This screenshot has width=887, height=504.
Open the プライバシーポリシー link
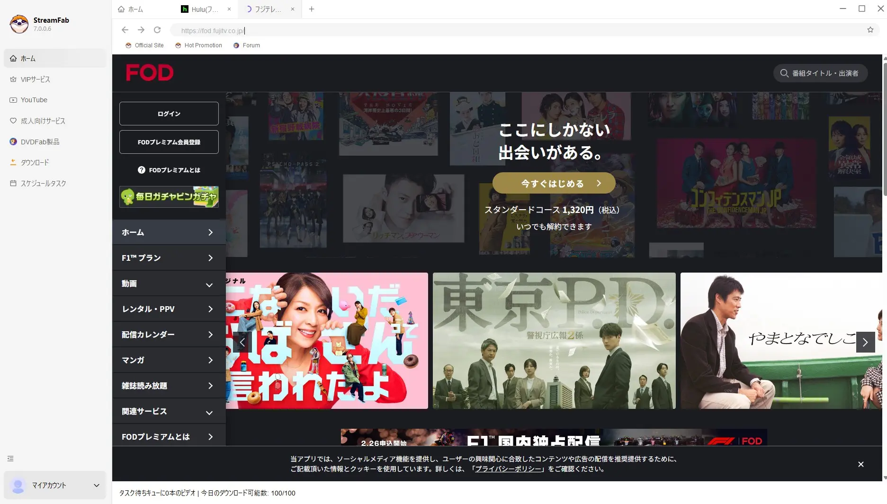pos(508,469)
